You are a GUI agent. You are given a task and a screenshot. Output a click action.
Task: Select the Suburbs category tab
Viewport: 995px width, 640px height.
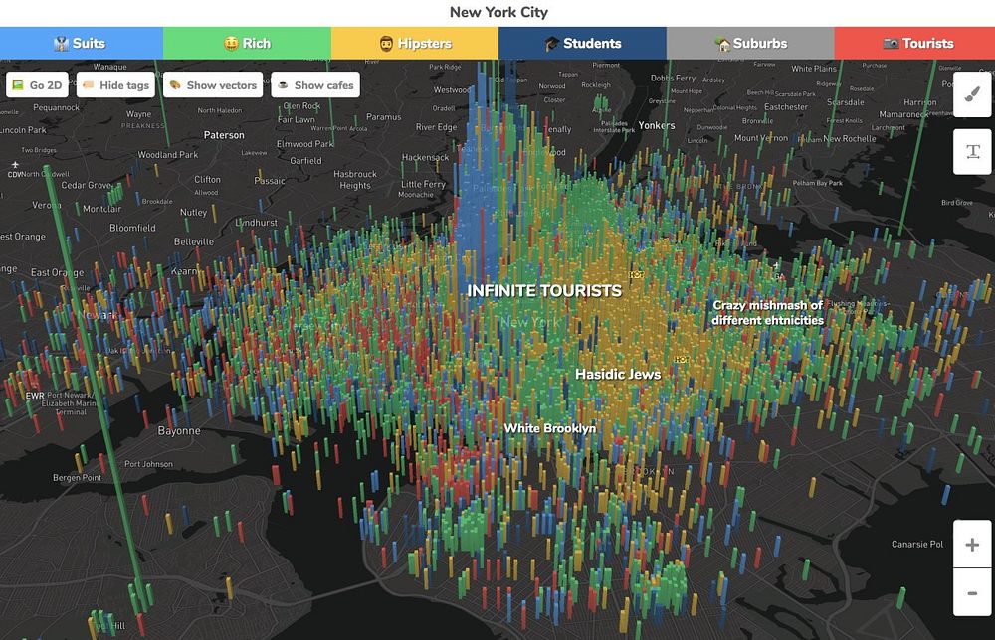tap(750, 43)
